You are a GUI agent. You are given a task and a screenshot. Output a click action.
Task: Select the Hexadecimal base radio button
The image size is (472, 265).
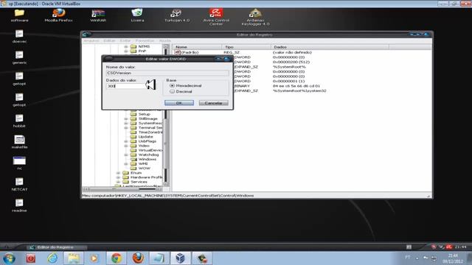[172, 85]
